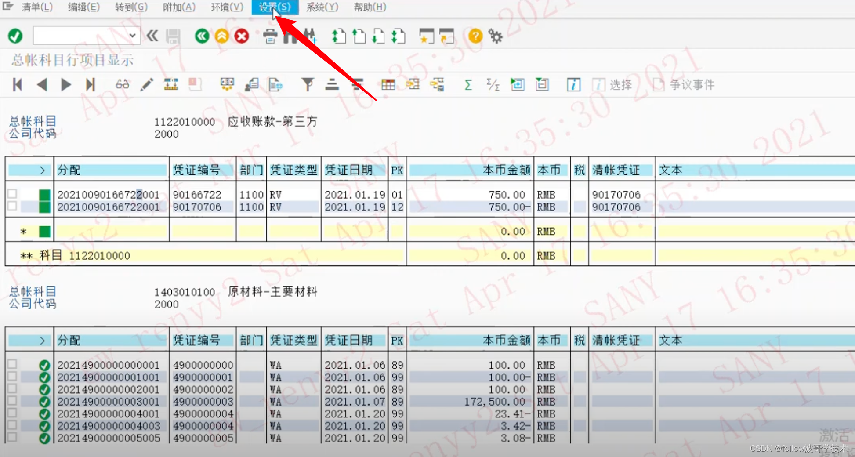Check the row box for document 90166722
Viewport: 855px width, 457px height.
pyautogui.click(x=12, y=193)
